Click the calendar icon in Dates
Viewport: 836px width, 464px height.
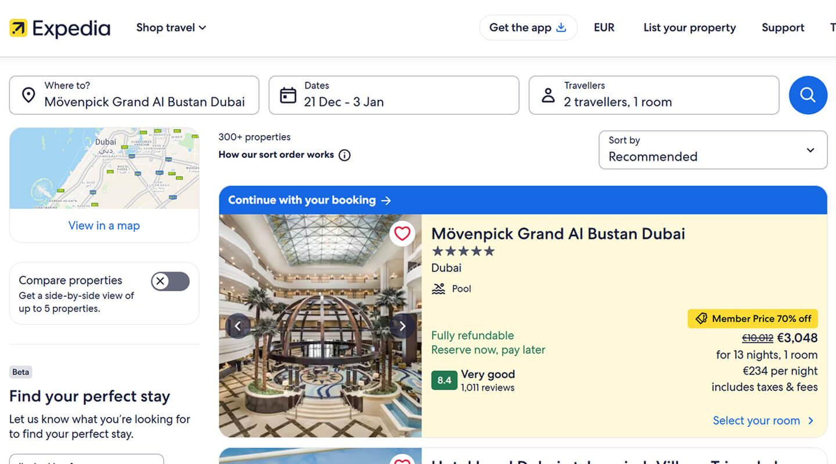click(x=288, y=95)
